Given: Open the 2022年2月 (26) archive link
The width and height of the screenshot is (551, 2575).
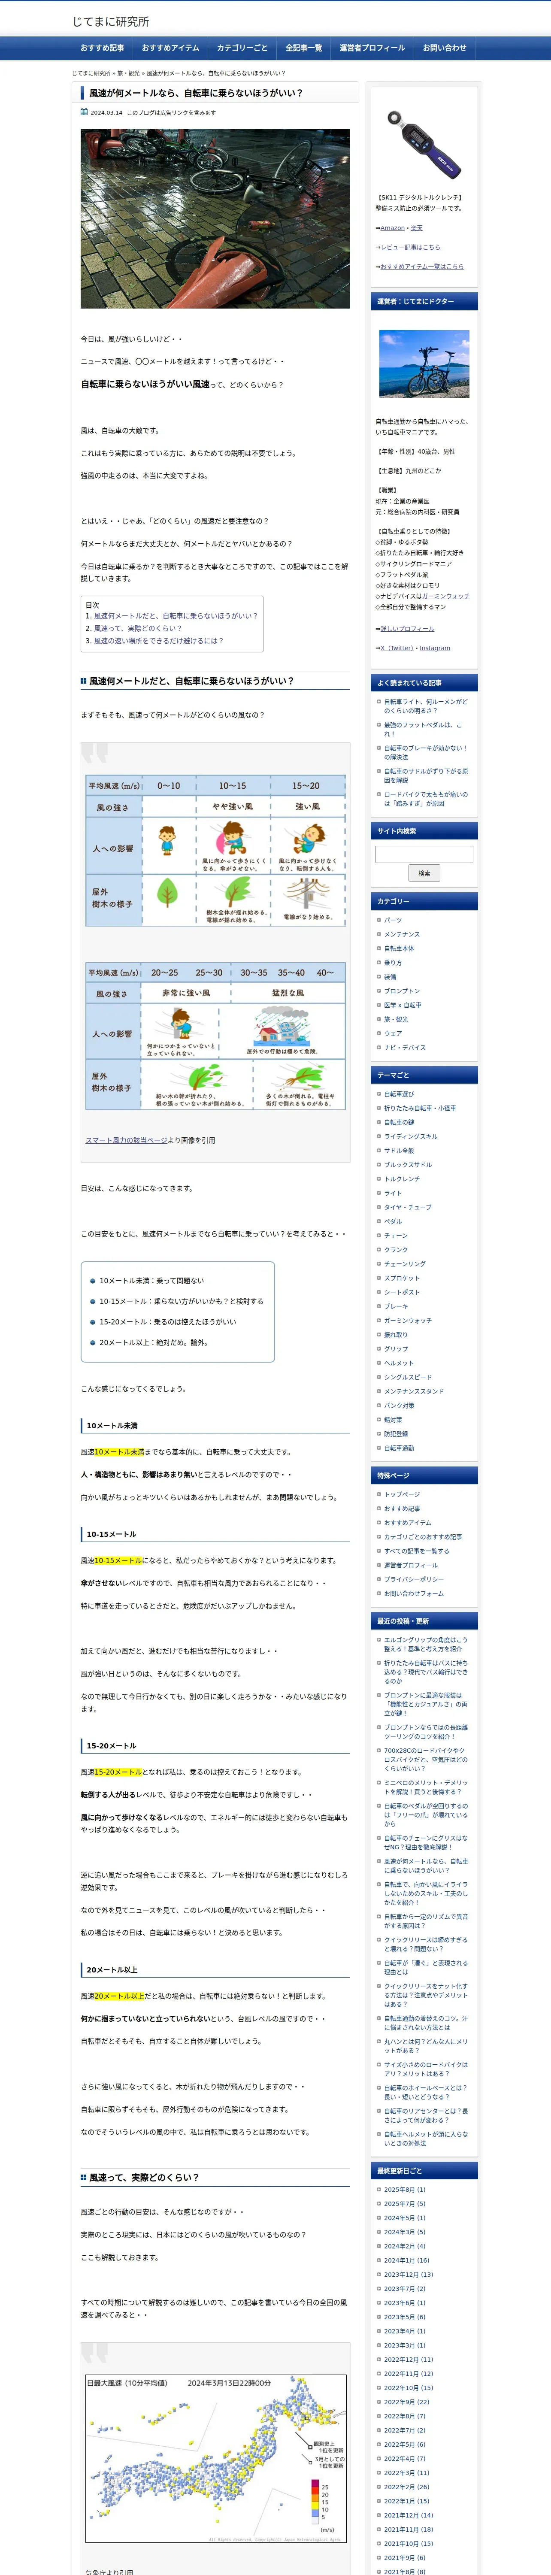Looking at the screenshot, I should 406,2486.
